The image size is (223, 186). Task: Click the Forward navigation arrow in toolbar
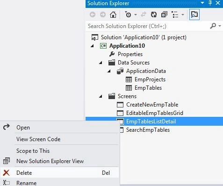point(103,14)
